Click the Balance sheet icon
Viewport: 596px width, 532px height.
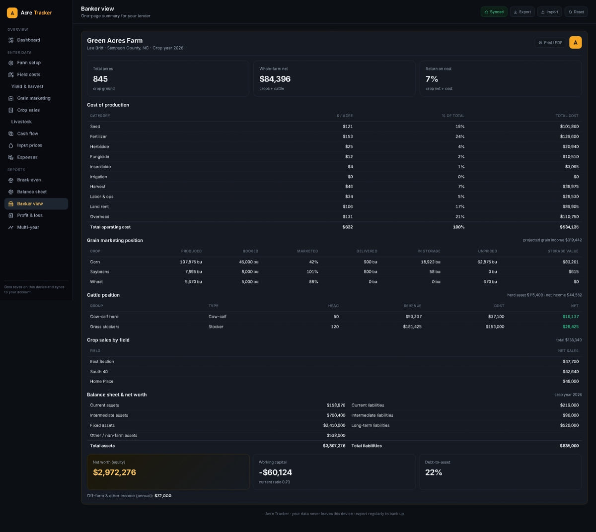pos(11,192)
